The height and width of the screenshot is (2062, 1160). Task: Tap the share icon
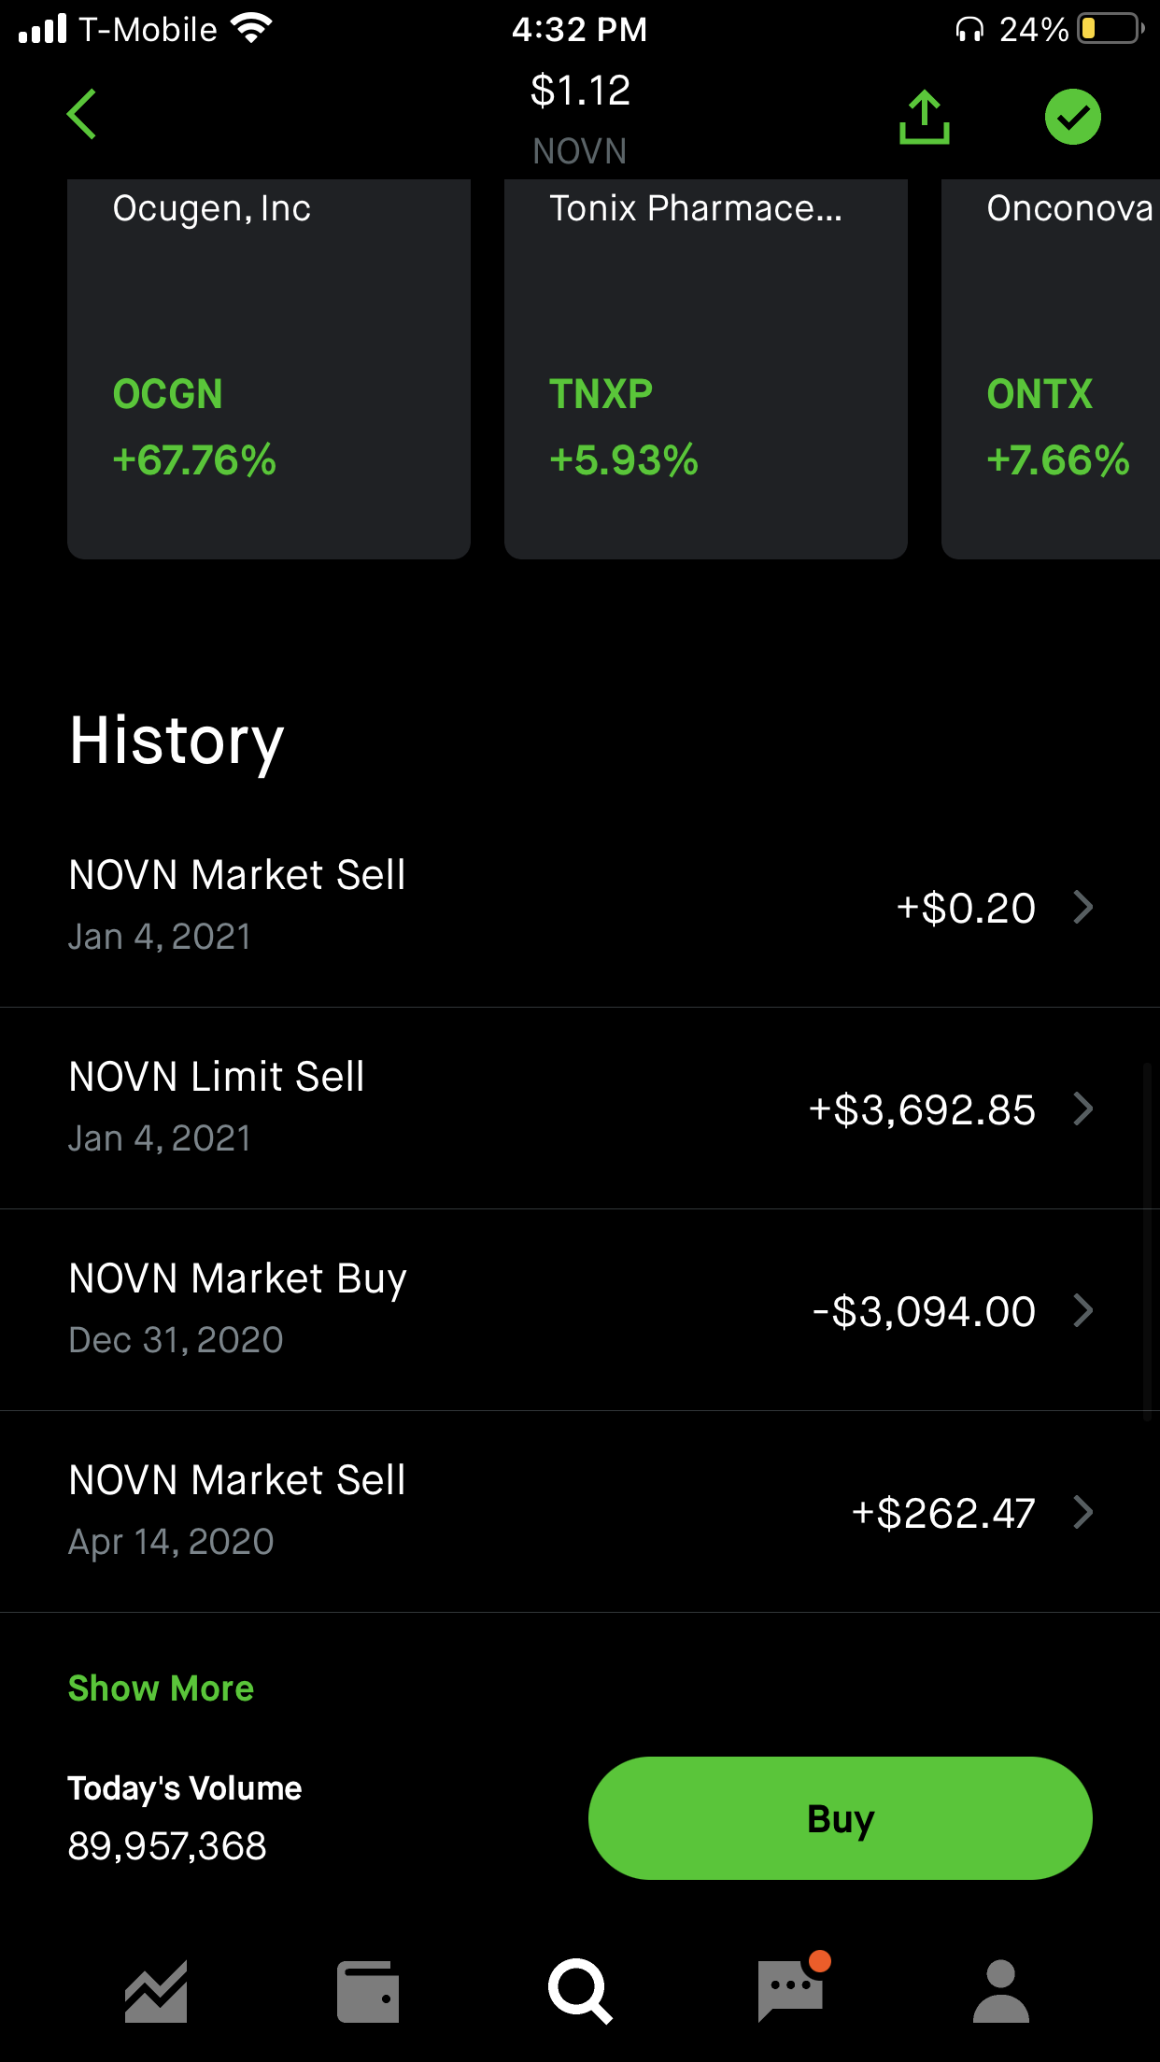pos(924,118)
